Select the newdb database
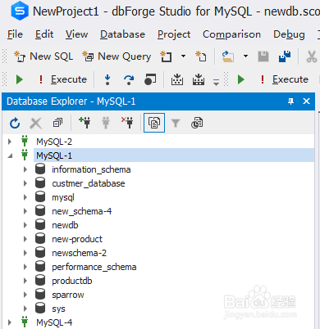Image resolution: width=320 pixels, height=329 pixels. coord(65,225)
